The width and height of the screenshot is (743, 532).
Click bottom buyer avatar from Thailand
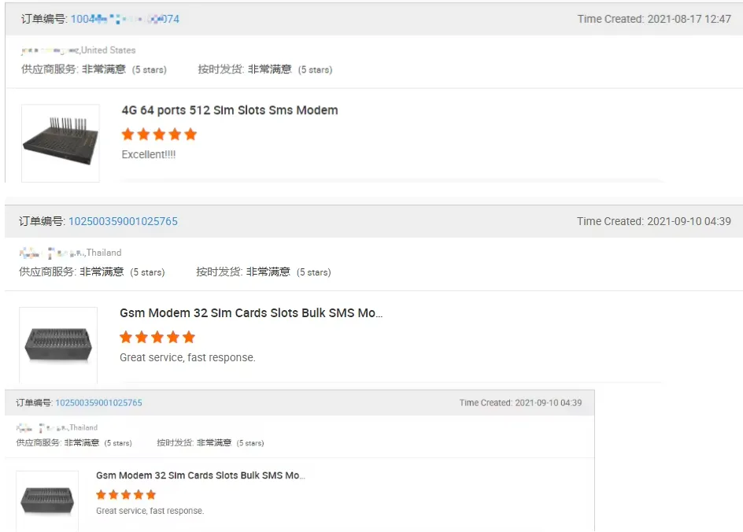pyautogui.click(x=24, y=428)
